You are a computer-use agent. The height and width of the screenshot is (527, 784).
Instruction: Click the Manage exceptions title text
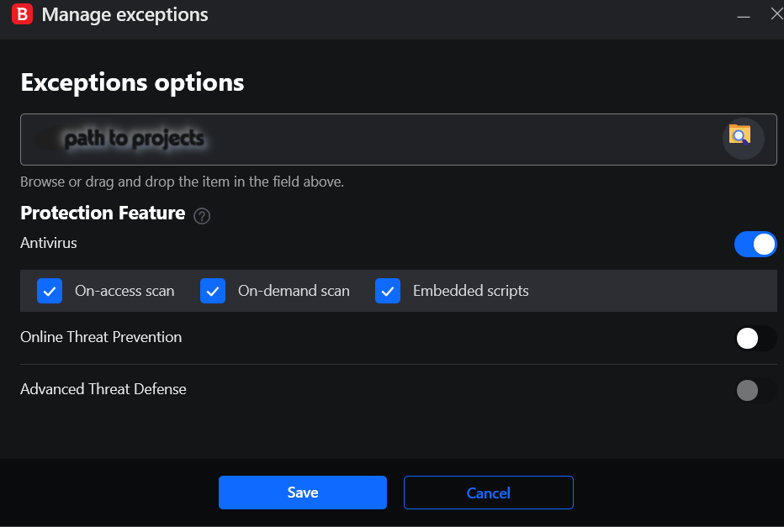(124, 14)
